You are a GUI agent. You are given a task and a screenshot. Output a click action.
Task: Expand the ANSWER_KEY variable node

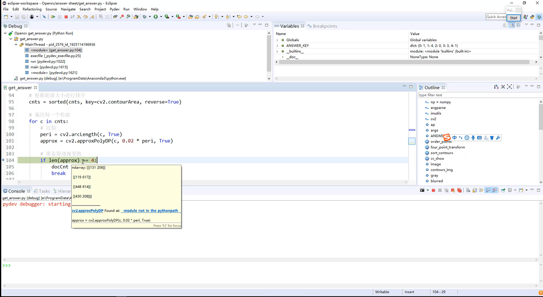coord(277,46)
